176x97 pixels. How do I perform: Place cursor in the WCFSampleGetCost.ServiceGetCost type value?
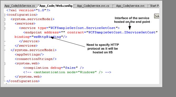click(x=83, y=28)
